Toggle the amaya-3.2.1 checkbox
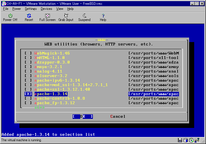 pyautogui.click(x=28, y=67)
